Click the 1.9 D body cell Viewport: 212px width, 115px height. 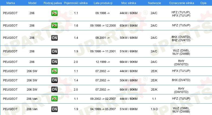154,109
